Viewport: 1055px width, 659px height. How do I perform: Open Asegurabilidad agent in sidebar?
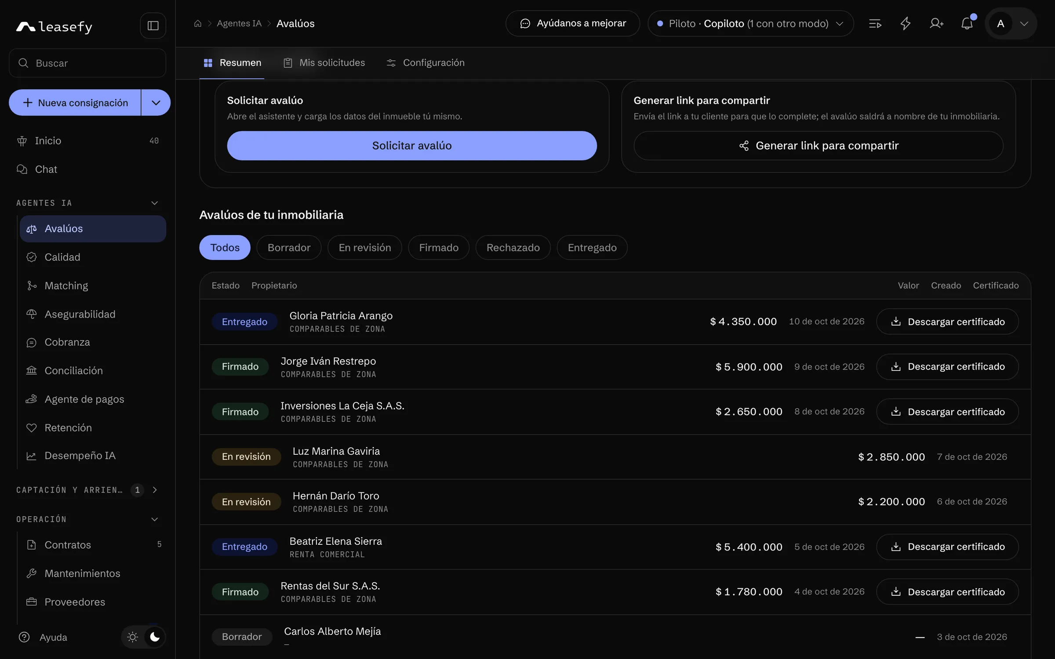(x=93, y=314)
